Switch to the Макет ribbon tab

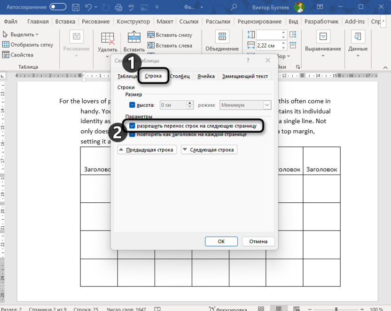point(165,22)
